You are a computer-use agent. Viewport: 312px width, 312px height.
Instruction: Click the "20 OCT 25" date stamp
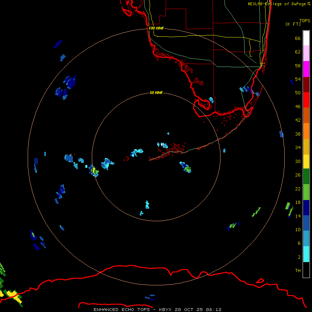click(189, 310)
